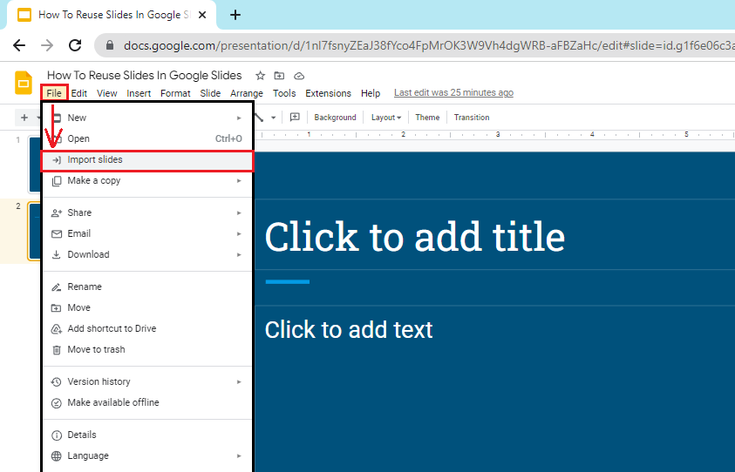Expand the Make a copy submenu arrow
This screenshot has height=472, width=735.
239,181
